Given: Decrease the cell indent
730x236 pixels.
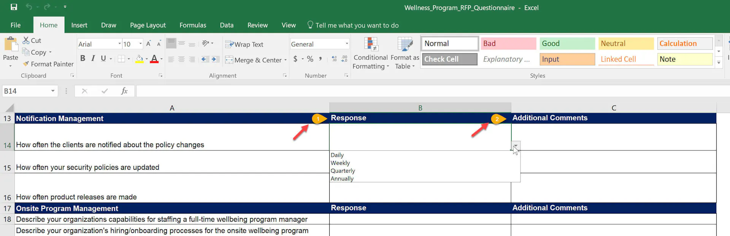Looking at the screenshot, I should (205, 59).
